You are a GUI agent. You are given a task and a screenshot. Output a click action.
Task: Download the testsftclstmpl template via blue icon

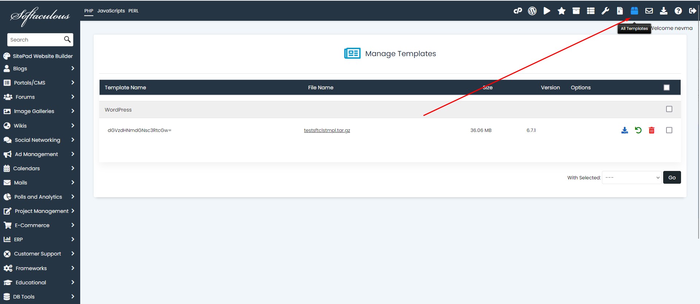pos(625,130)
